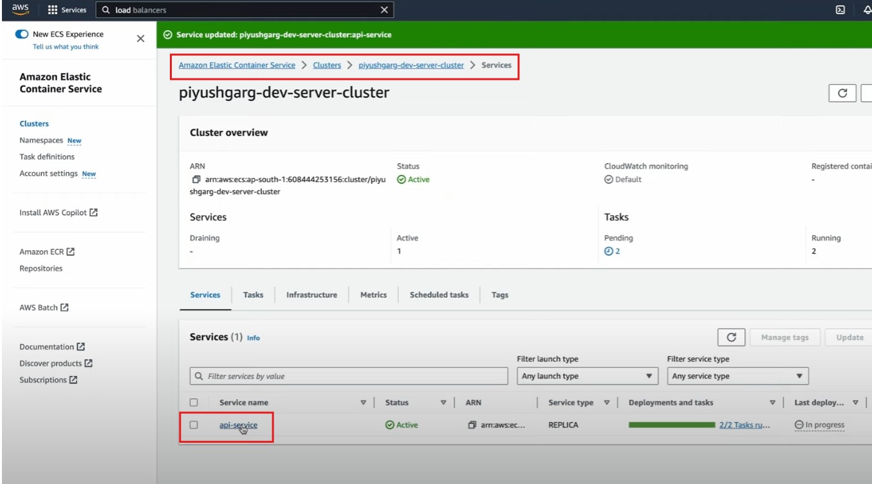The height and width of the screenshot is (484, 872).
Task: Clear the search box with X icon
Action: pyautogui.click(x=384, y=10)
